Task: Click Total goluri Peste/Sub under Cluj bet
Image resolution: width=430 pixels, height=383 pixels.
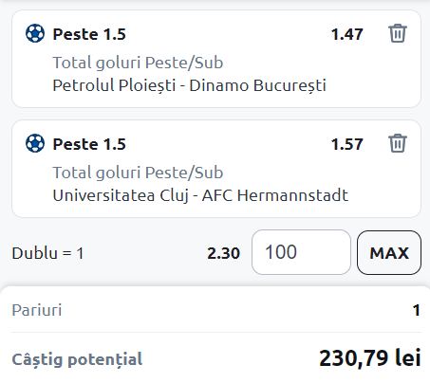Action: (138, 173)
